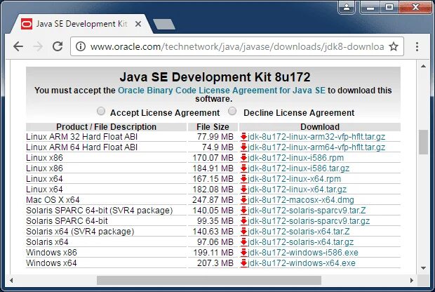Download jdk-8u172-solaris-x64.tar.Z
The height and width of the screenshot is (292, 435).
[x=298, y=232]
